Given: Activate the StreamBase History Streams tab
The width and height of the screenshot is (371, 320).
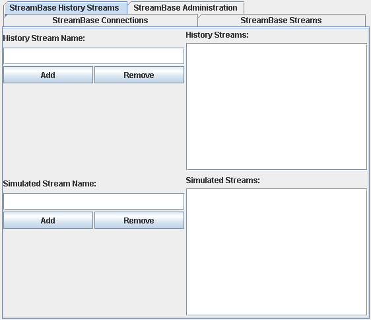Looking at the screenshot, I should click(x=64, y=8).
